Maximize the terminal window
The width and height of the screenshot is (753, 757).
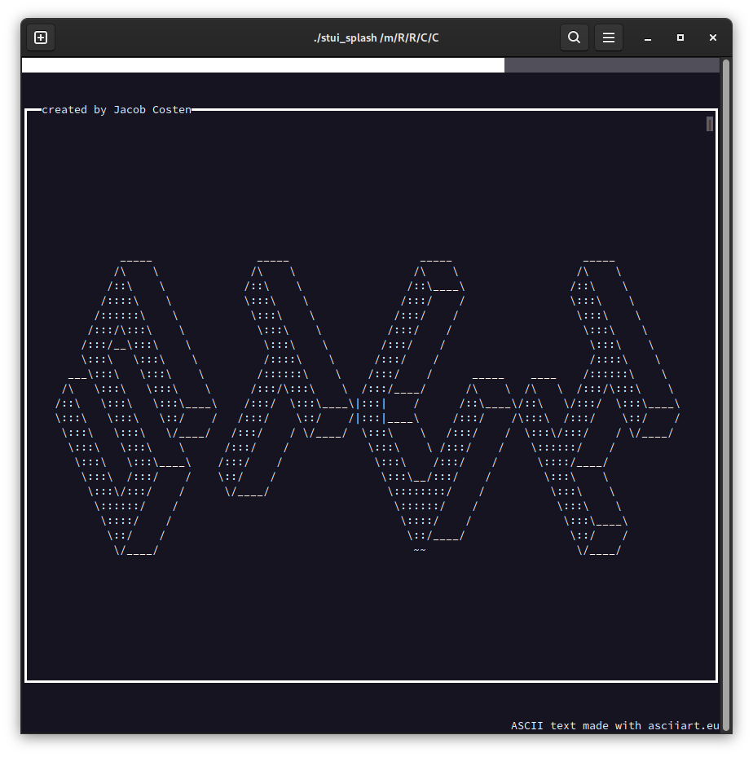pos(680,37)
